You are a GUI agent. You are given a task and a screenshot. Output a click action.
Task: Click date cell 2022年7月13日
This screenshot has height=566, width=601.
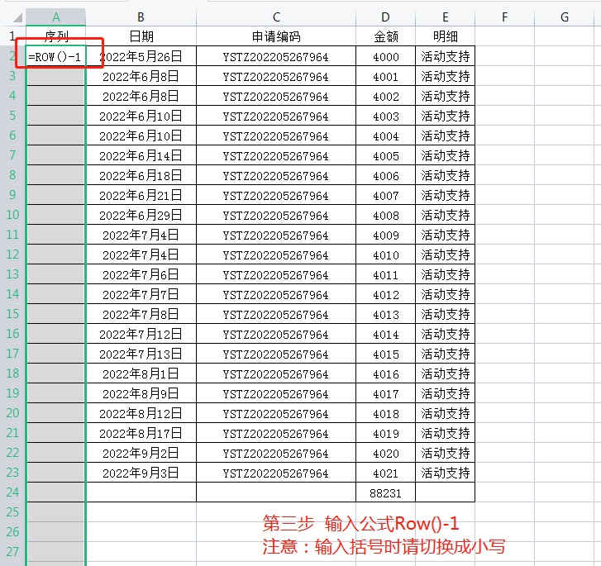141,354
